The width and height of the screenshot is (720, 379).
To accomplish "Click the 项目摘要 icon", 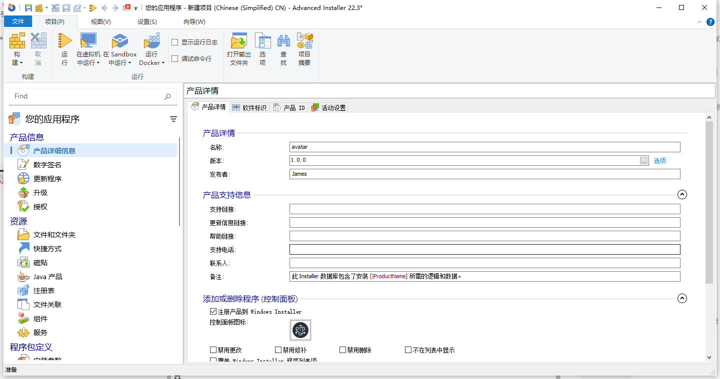I will click(x=304, y=48).
